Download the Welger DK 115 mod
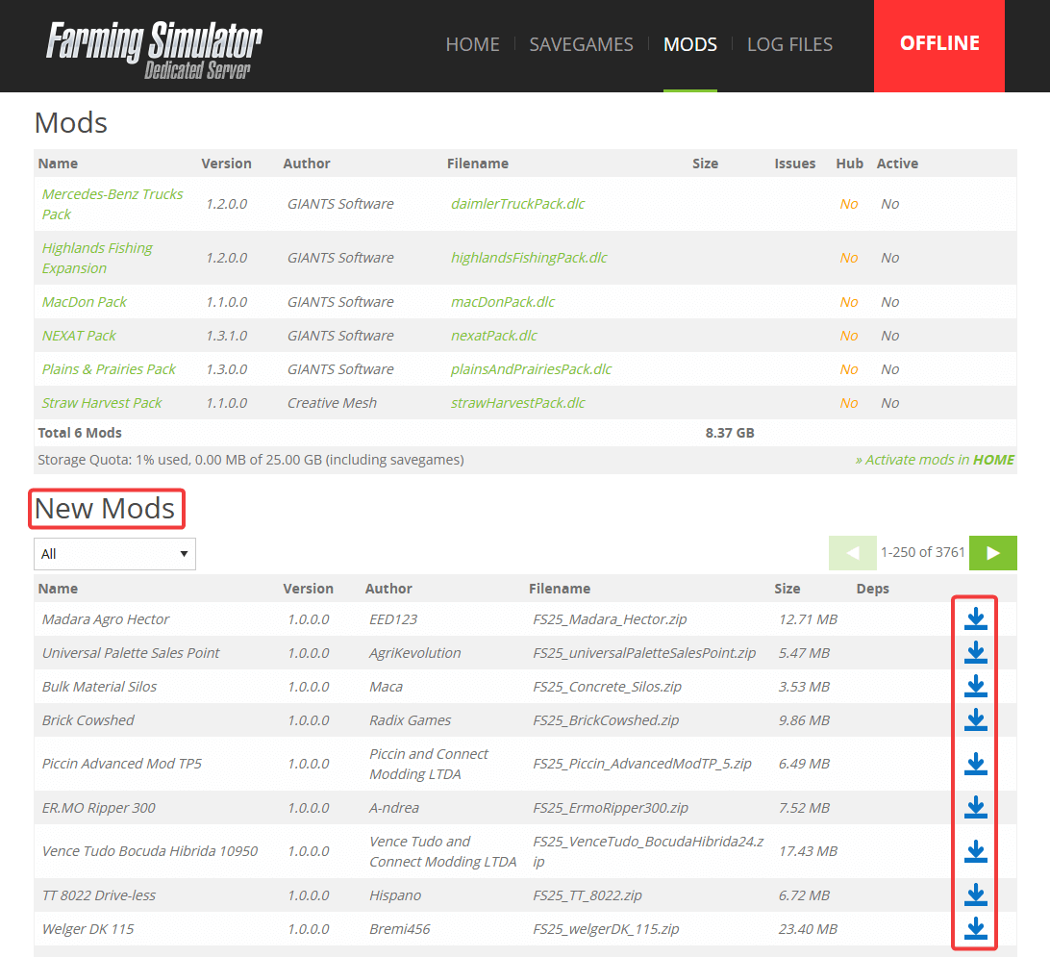This screenshot has height=957, width=1050. (x=975, y=928)
